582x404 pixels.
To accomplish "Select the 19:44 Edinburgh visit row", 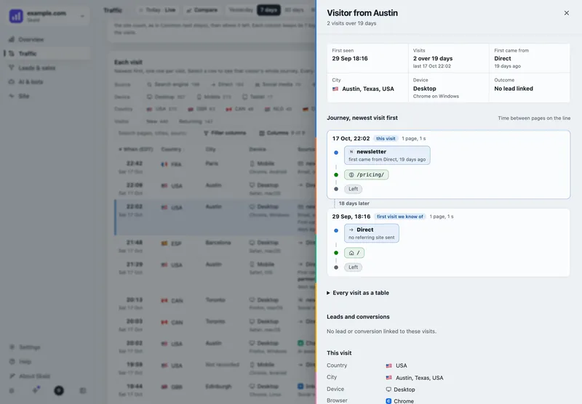I will (215, 390).
